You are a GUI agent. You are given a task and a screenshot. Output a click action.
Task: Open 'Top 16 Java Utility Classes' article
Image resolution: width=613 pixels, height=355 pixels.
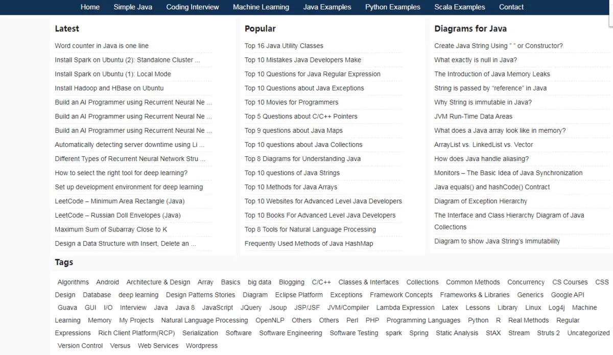pyautogui.click(x=284, y=46)
